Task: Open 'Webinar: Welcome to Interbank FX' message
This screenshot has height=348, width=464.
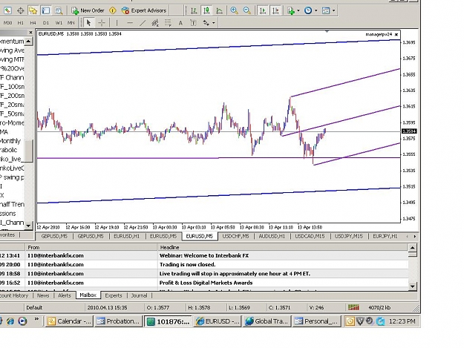Action: (204, 255)
